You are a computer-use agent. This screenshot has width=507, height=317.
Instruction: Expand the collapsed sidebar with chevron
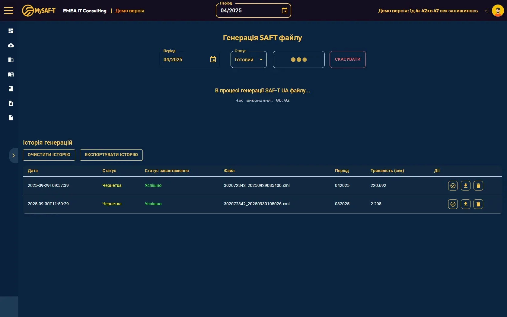tap(13, 155)
